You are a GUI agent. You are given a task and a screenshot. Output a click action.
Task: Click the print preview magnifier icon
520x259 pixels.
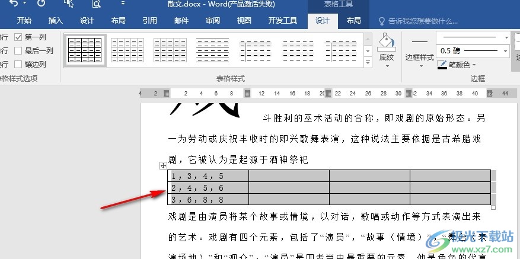(x=96, y=4)
